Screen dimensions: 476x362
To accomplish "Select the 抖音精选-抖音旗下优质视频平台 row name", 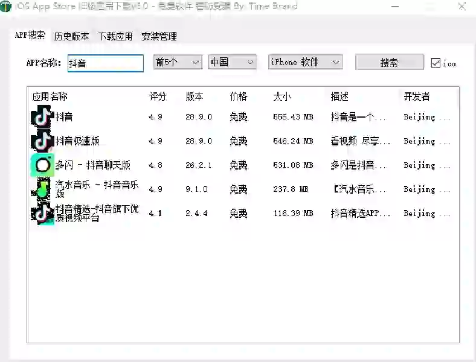I will tap(97, 213).
